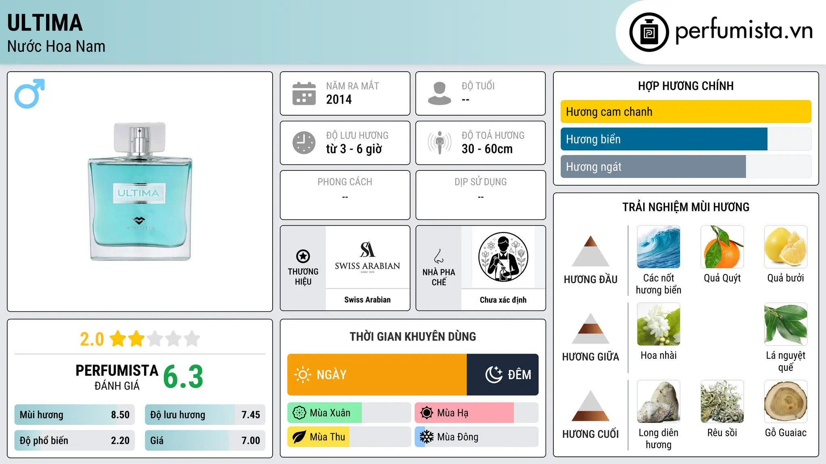Open the Gỗ Guaiac wood image

click(x=786, y=402)
